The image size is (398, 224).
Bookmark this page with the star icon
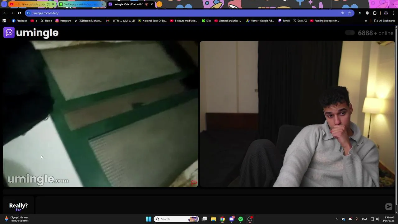pos(349,13)
